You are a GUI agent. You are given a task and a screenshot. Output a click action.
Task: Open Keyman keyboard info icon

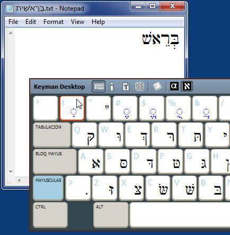tap(112, 87)
